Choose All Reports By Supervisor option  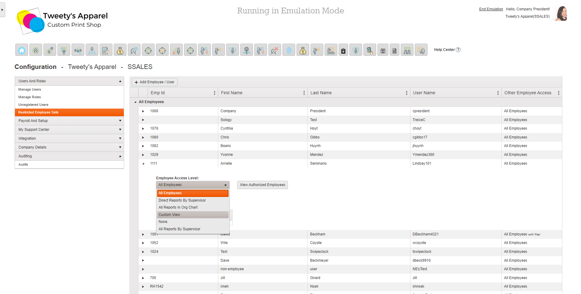coord(193,229)
